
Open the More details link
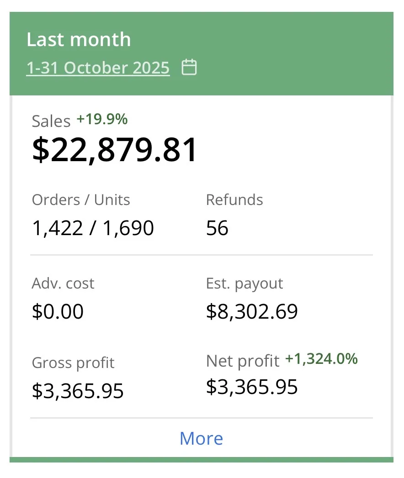tap(201, 438)
